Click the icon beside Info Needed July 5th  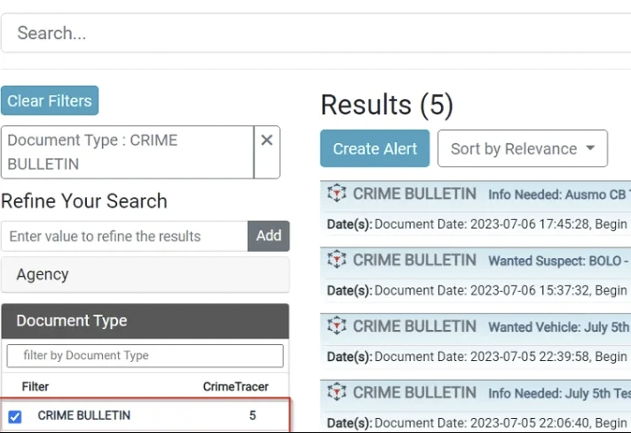point(336,392)
